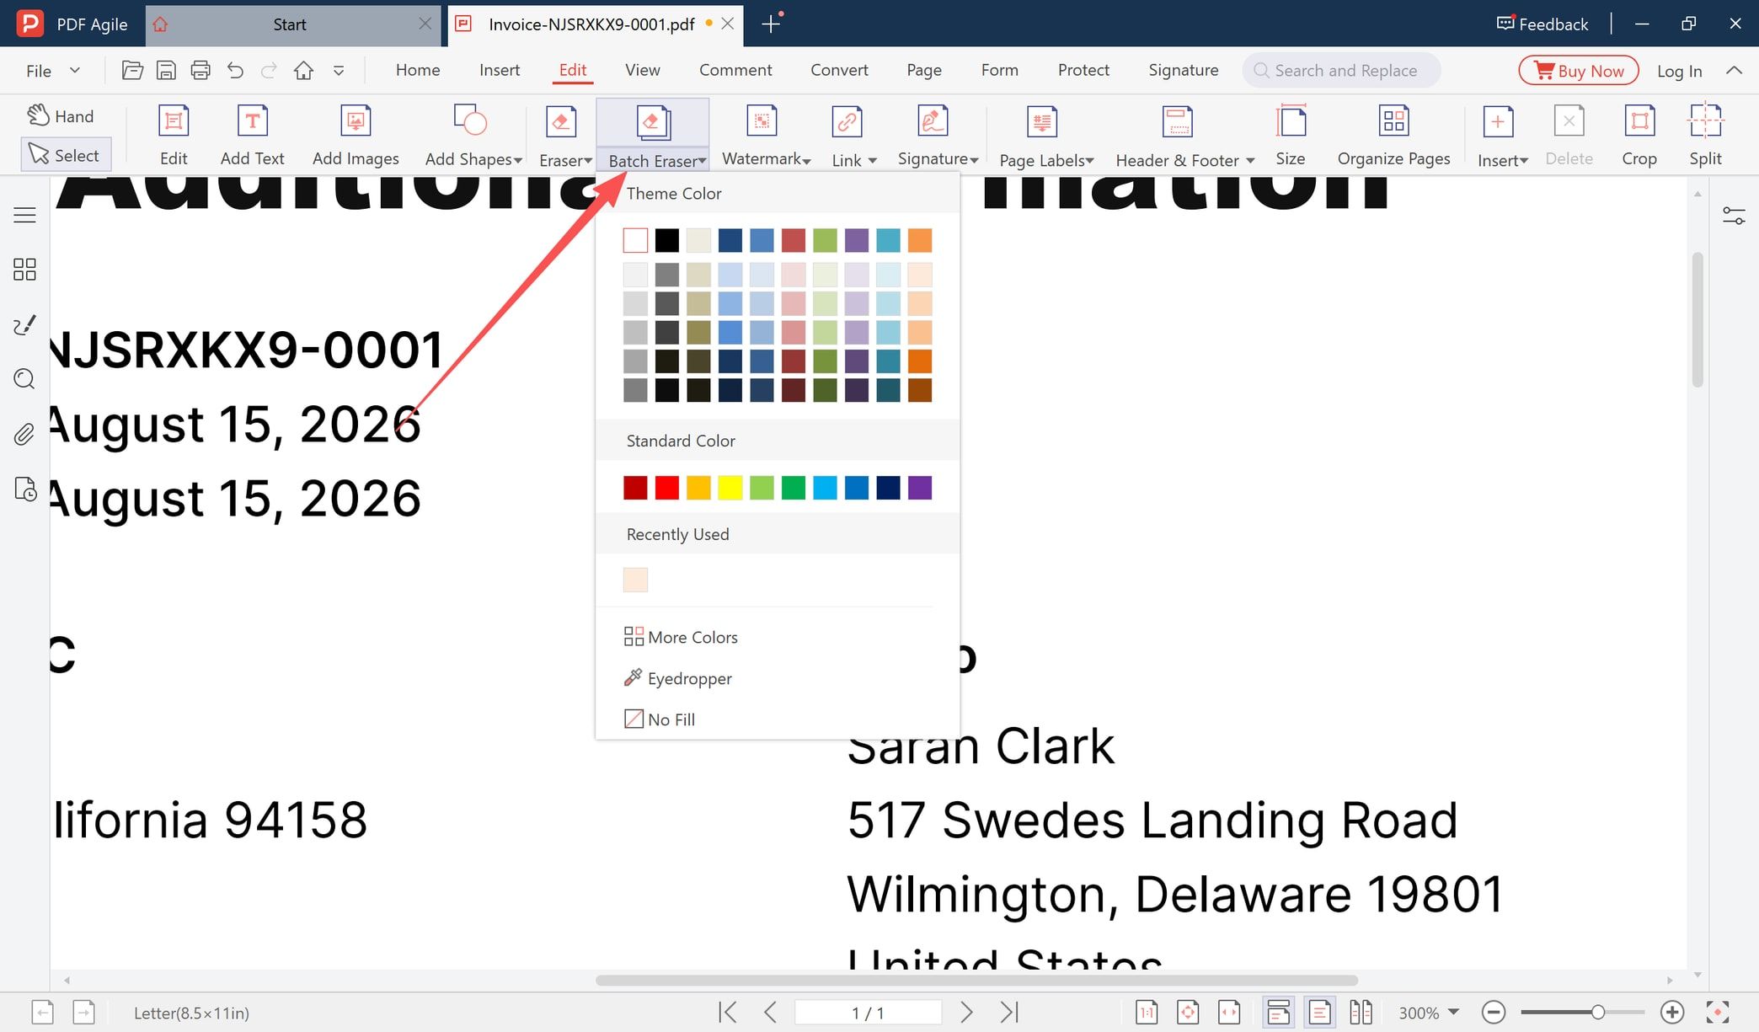Open the thumbnails panel in sidebar

[x=24, y=270]
